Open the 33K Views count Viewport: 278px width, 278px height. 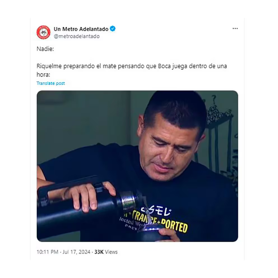(106, 252)
